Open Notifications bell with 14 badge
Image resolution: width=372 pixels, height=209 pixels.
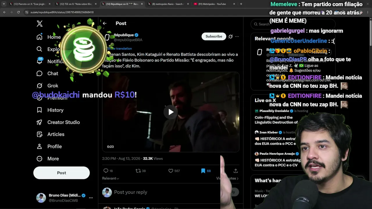click(x=40, y=61)
